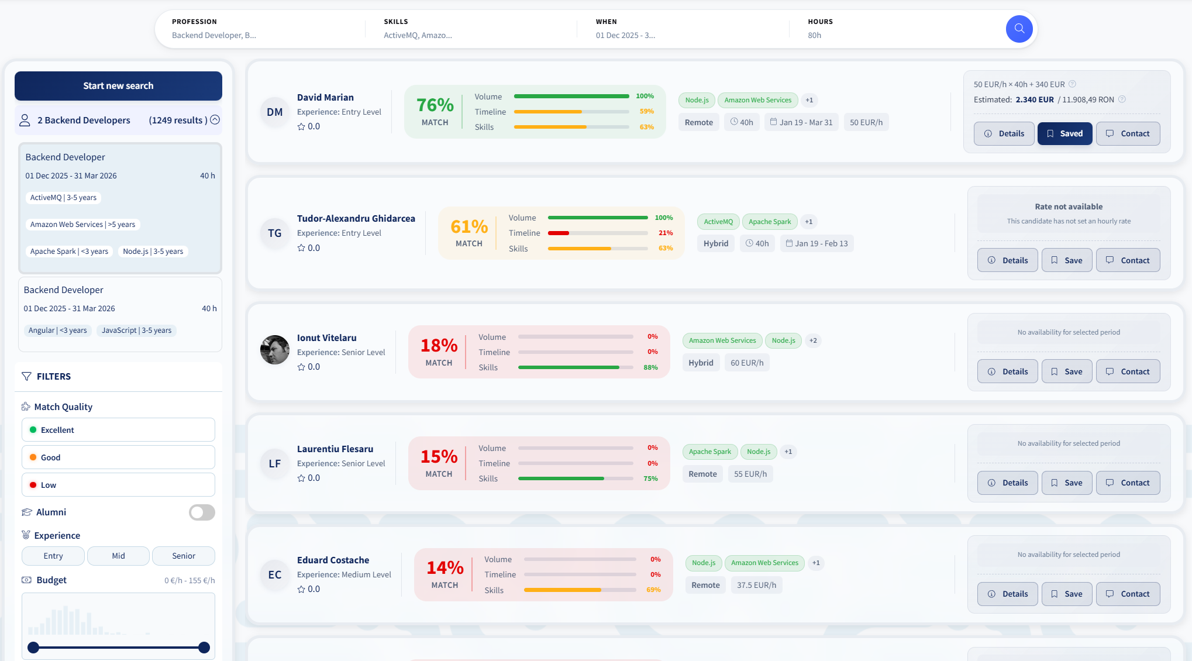This screenshot has height=661, width=1192.
Task: Click clock icon in Tudor-Alexandru's 40h tag
Action: [749, 243]
